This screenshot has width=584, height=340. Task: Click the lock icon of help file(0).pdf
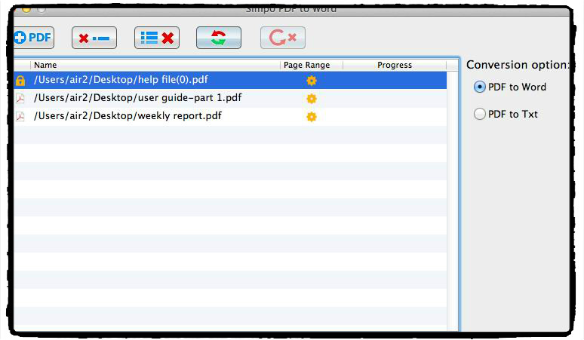click(x=20, y=81)
